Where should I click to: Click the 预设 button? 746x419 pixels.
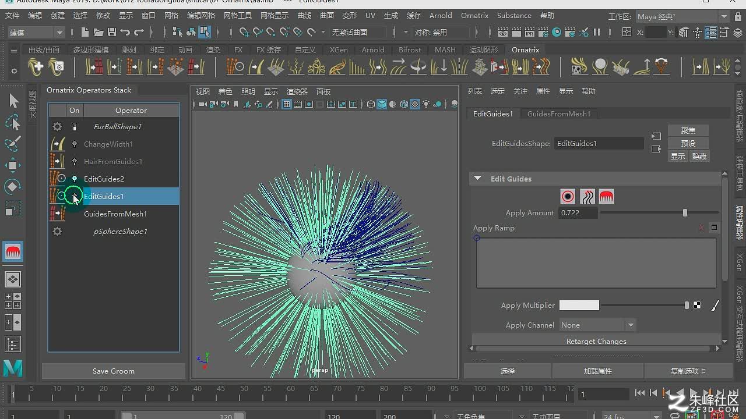coord(688,143)
